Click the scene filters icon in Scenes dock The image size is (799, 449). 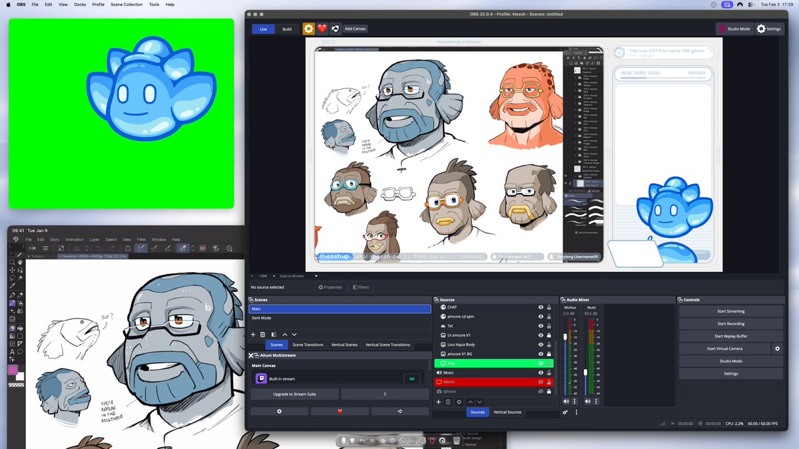point(274,335)
